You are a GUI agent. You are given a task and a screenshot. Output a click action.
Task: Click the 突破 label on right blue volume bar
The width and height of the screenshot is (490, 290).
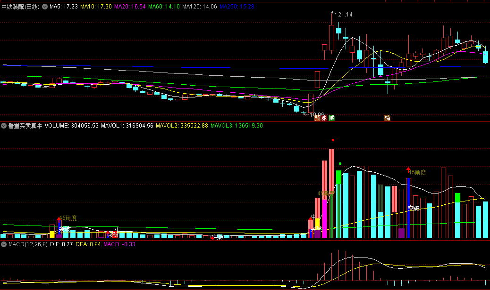pos(414,208)
